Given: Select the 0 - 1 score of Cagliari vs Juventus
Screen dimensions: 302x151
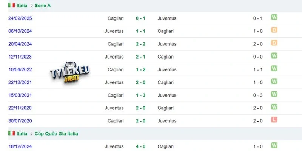Looking at the screenshot, I should [140, 18].
